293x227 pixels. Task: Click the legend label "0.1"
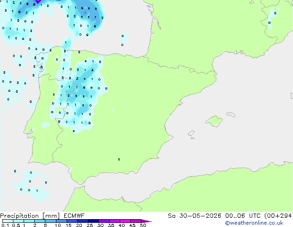pyautogui.click(x=5, y=225)
